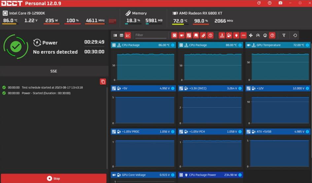312x183 pixels.
Task: Open info for the +12V graph
Action: [307, 88]
